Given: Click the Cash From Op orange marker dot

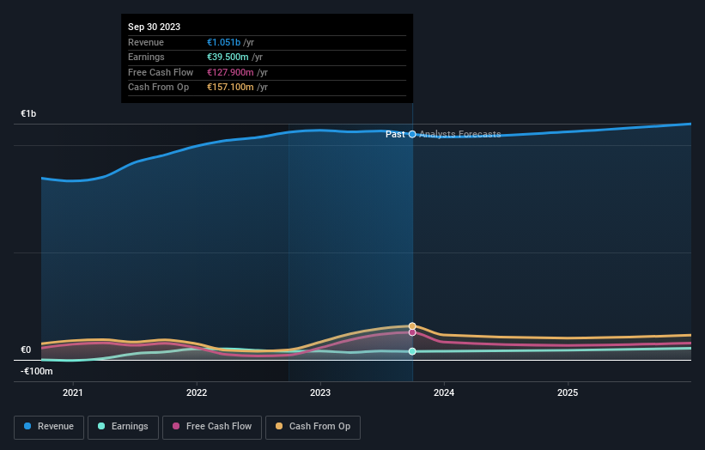Looking at the screenshot, I should coord(412,326).
